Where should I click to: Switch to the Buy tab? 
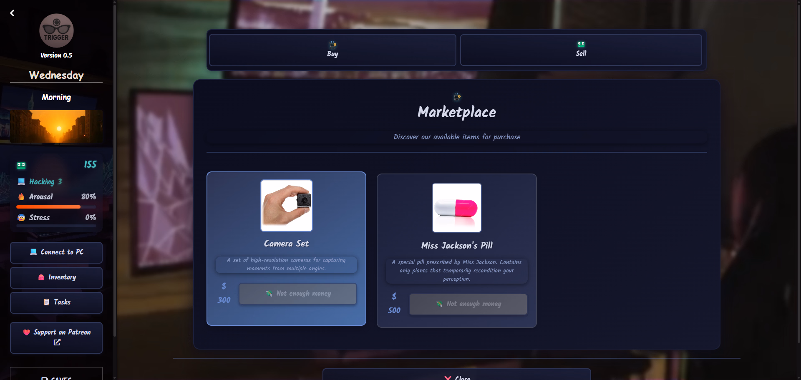click(x=332, y=50)
